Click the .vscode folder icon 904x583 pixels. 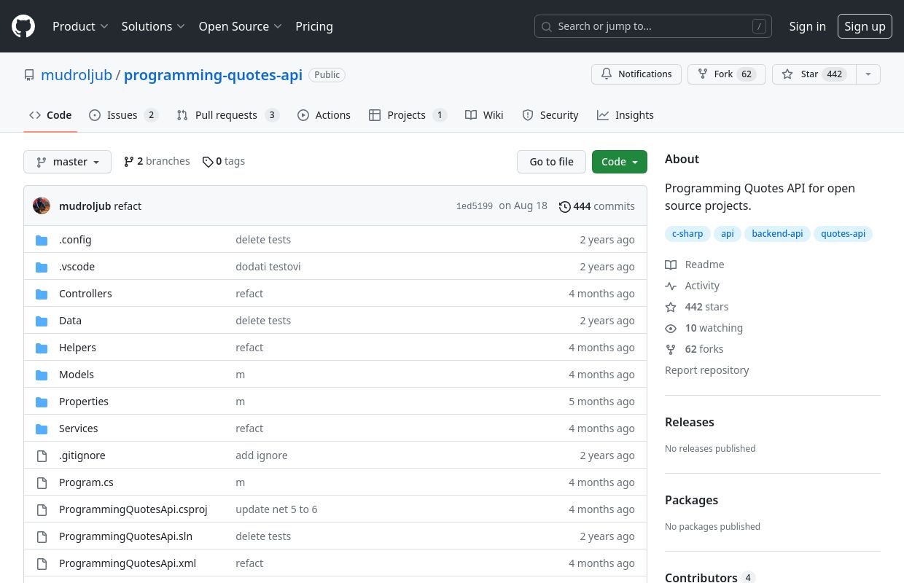click(x=42, y=267)
